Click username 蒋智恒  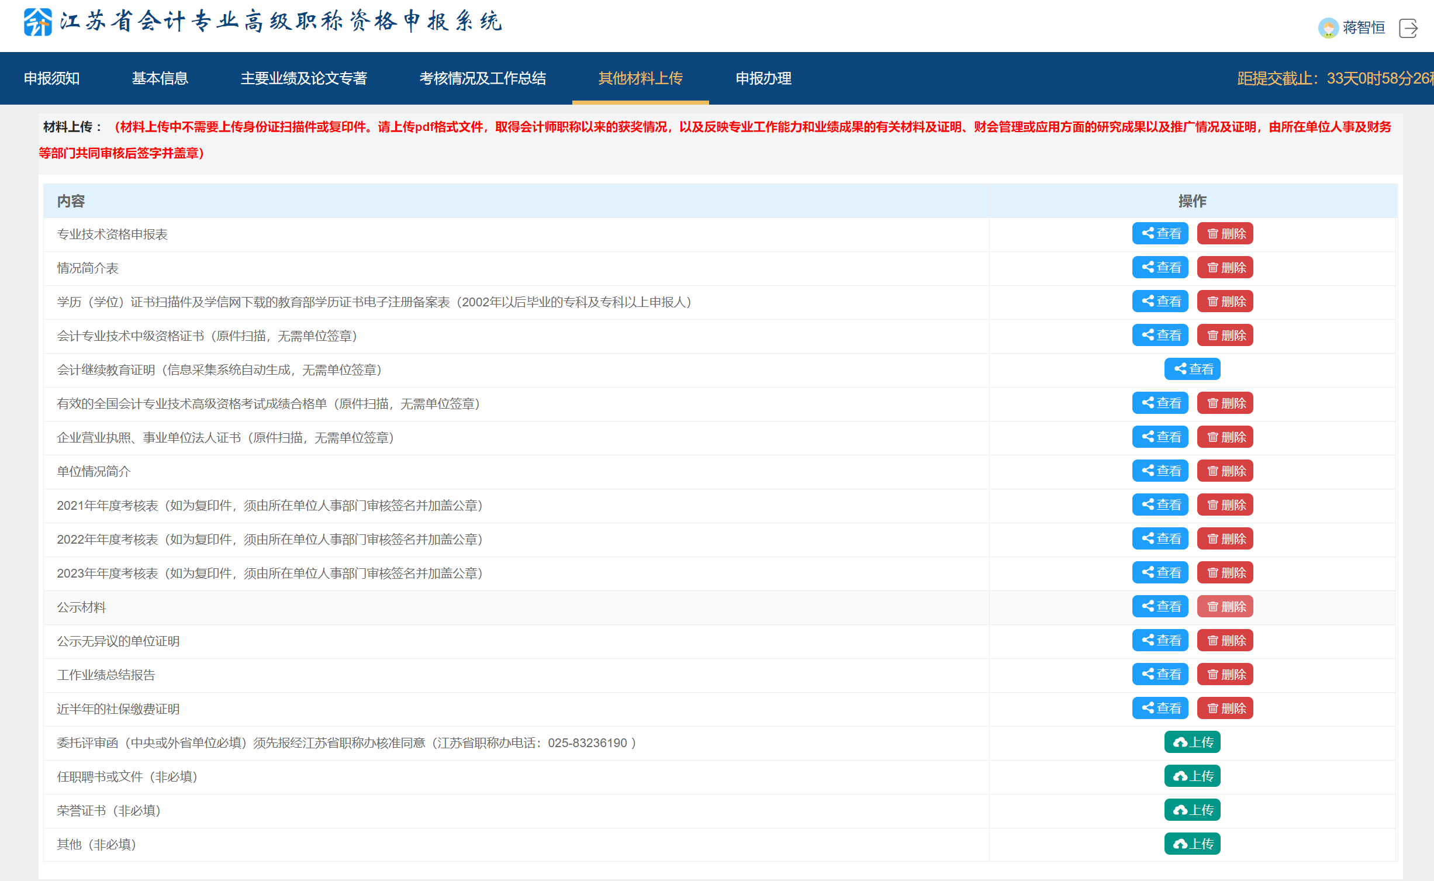pyautogui.click(x=1363, y=27)
